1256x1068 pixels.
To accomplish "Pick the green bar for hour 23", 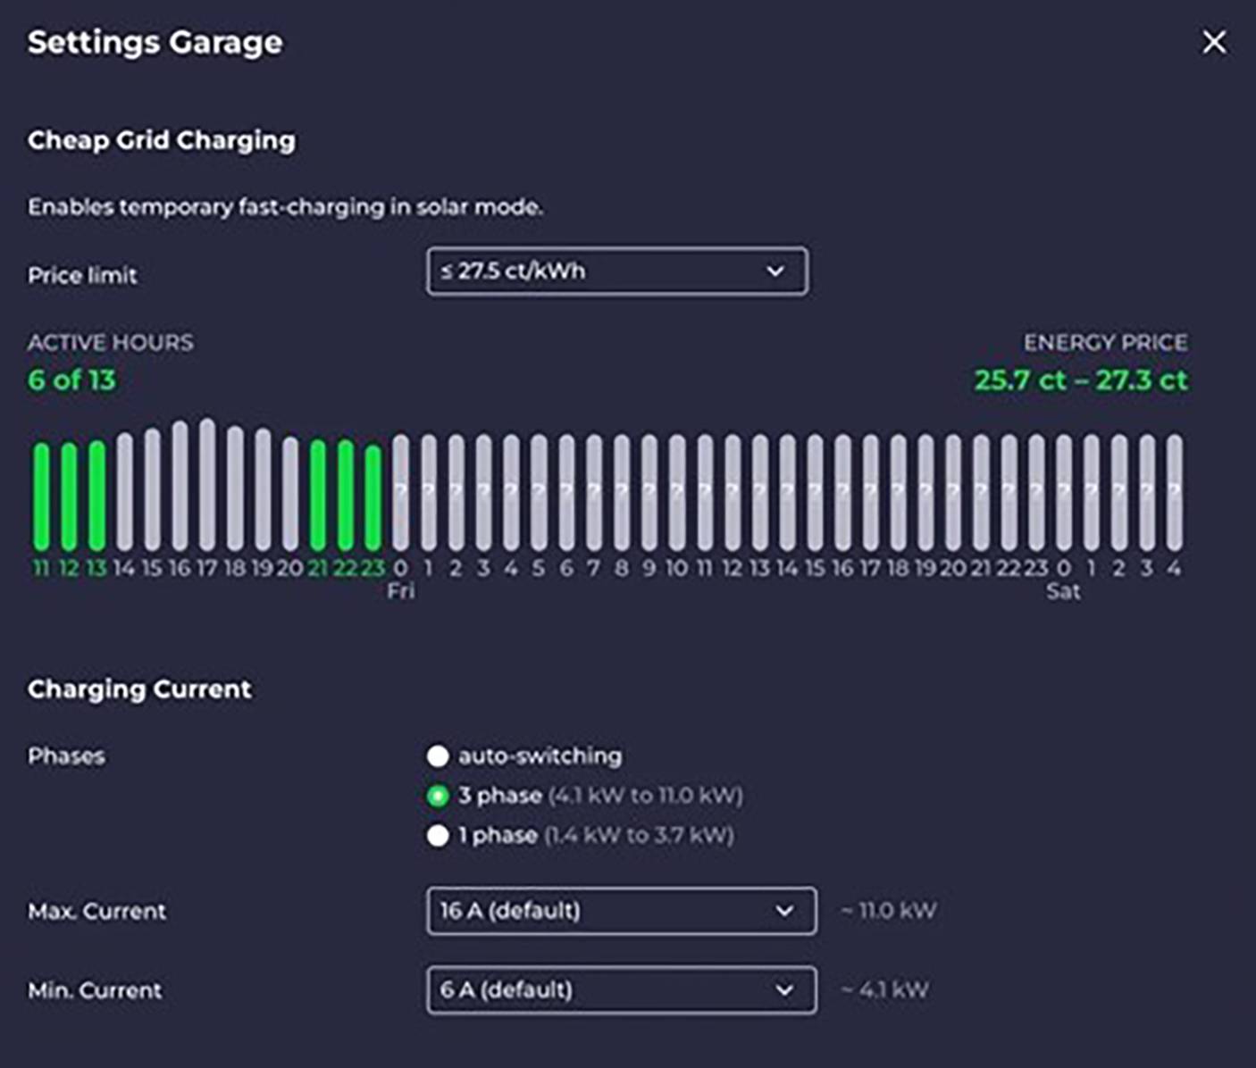I will [x=373, y=497].
